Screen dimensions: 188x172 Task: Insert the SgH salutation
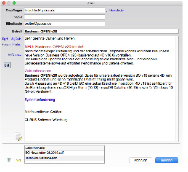tap(5, 39)
